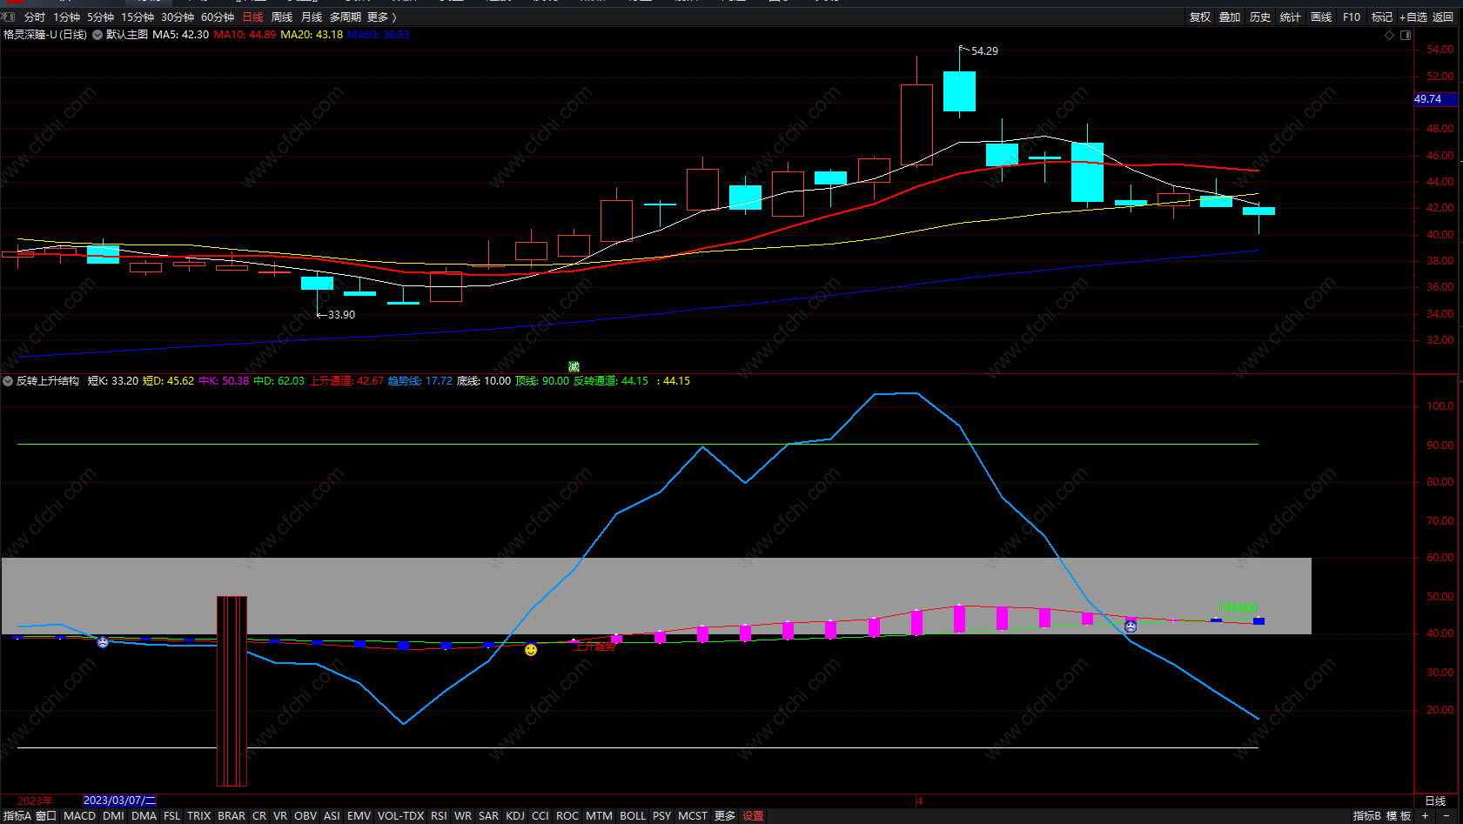Screen dimensions: 1463x824
Task: Open the 更多 periods dropdown
Action: tap(381, 17)
